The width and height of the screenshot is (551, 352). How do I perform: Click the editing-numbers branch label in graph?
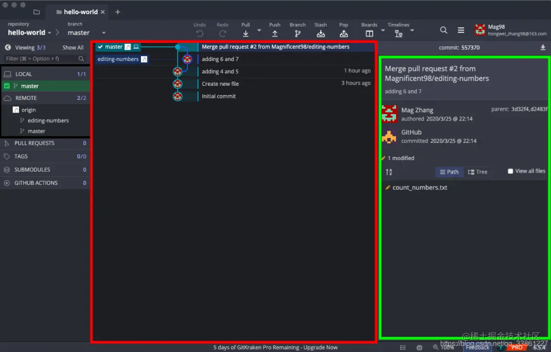click(122, 59)
